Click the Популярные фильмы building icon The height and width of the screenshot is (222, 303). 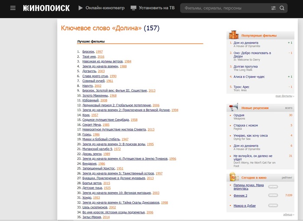point(234,35)
